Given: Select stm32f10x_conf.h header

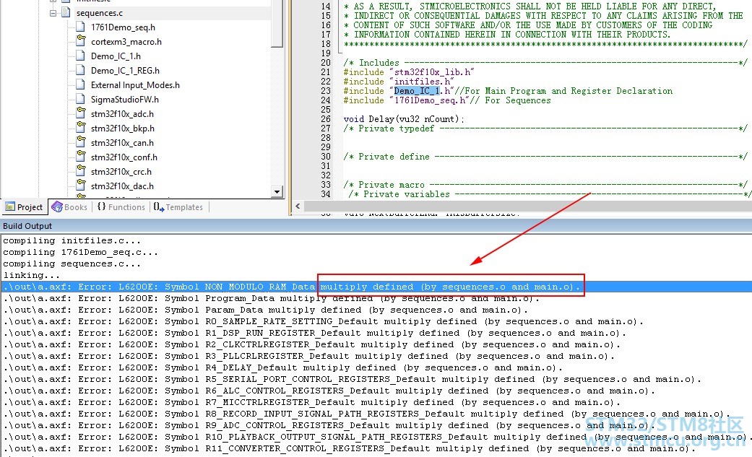Looking at the screenshot, I should tap(124, 157).
